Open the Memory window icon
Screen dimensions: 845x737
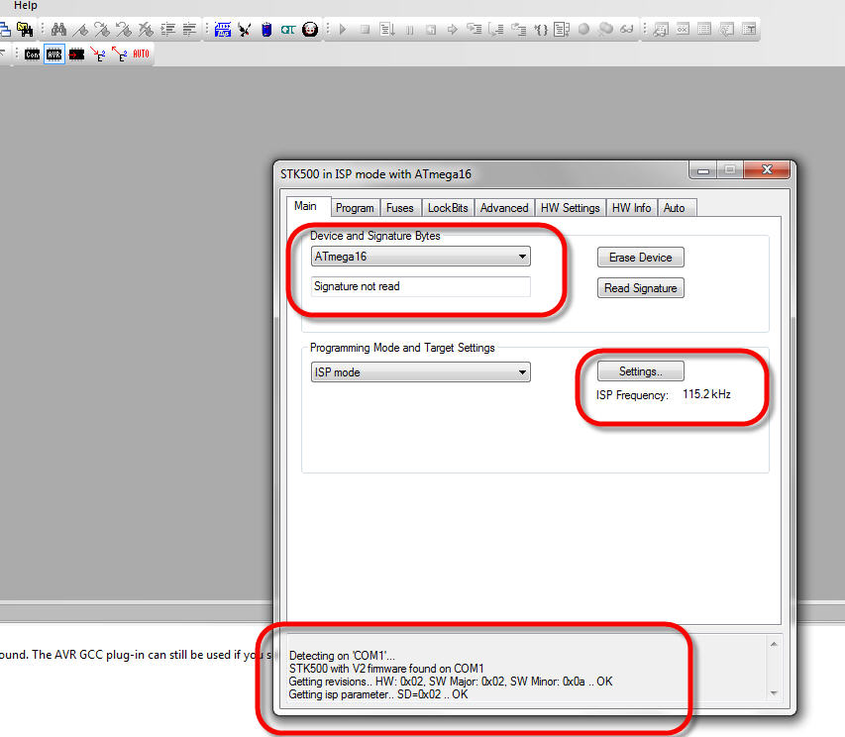[704, 29]
